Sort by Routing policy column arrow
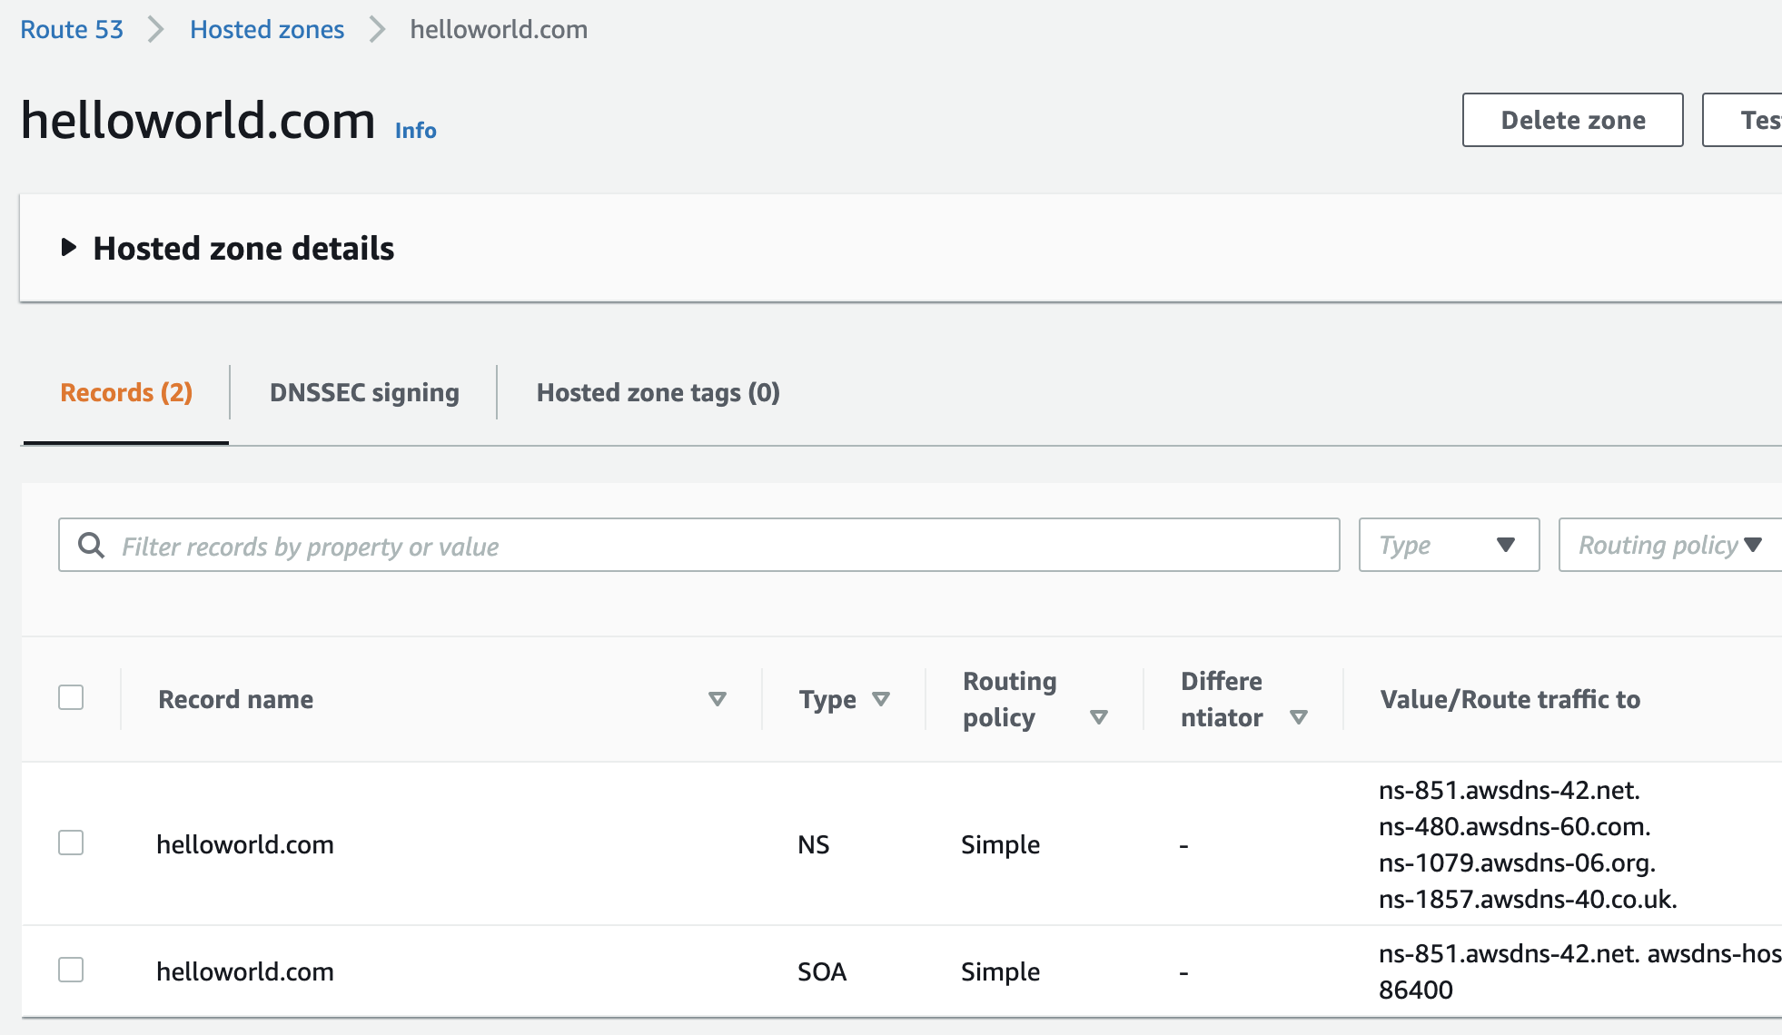1782x1035 pixels. 1099,717
